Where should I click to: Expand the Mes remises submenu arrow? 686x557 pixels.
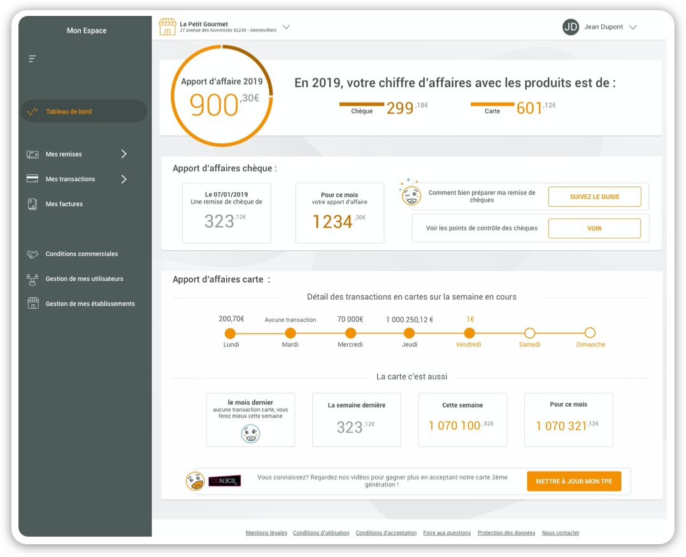tap(124, 154)
